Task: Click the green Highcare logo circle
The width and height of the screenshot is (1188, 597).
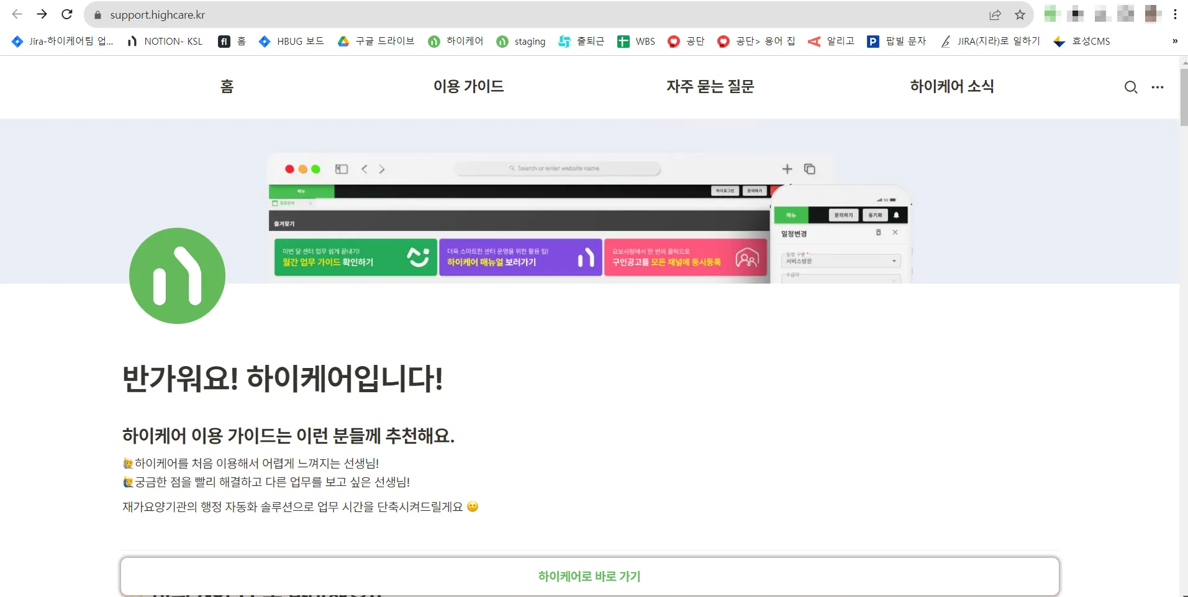Action: tap(177, 276)
